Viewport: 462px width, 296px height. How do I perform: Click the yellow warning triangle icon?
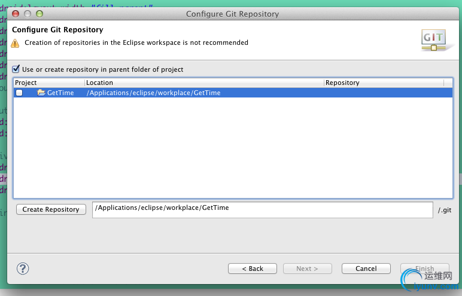[x=16, y=43]
